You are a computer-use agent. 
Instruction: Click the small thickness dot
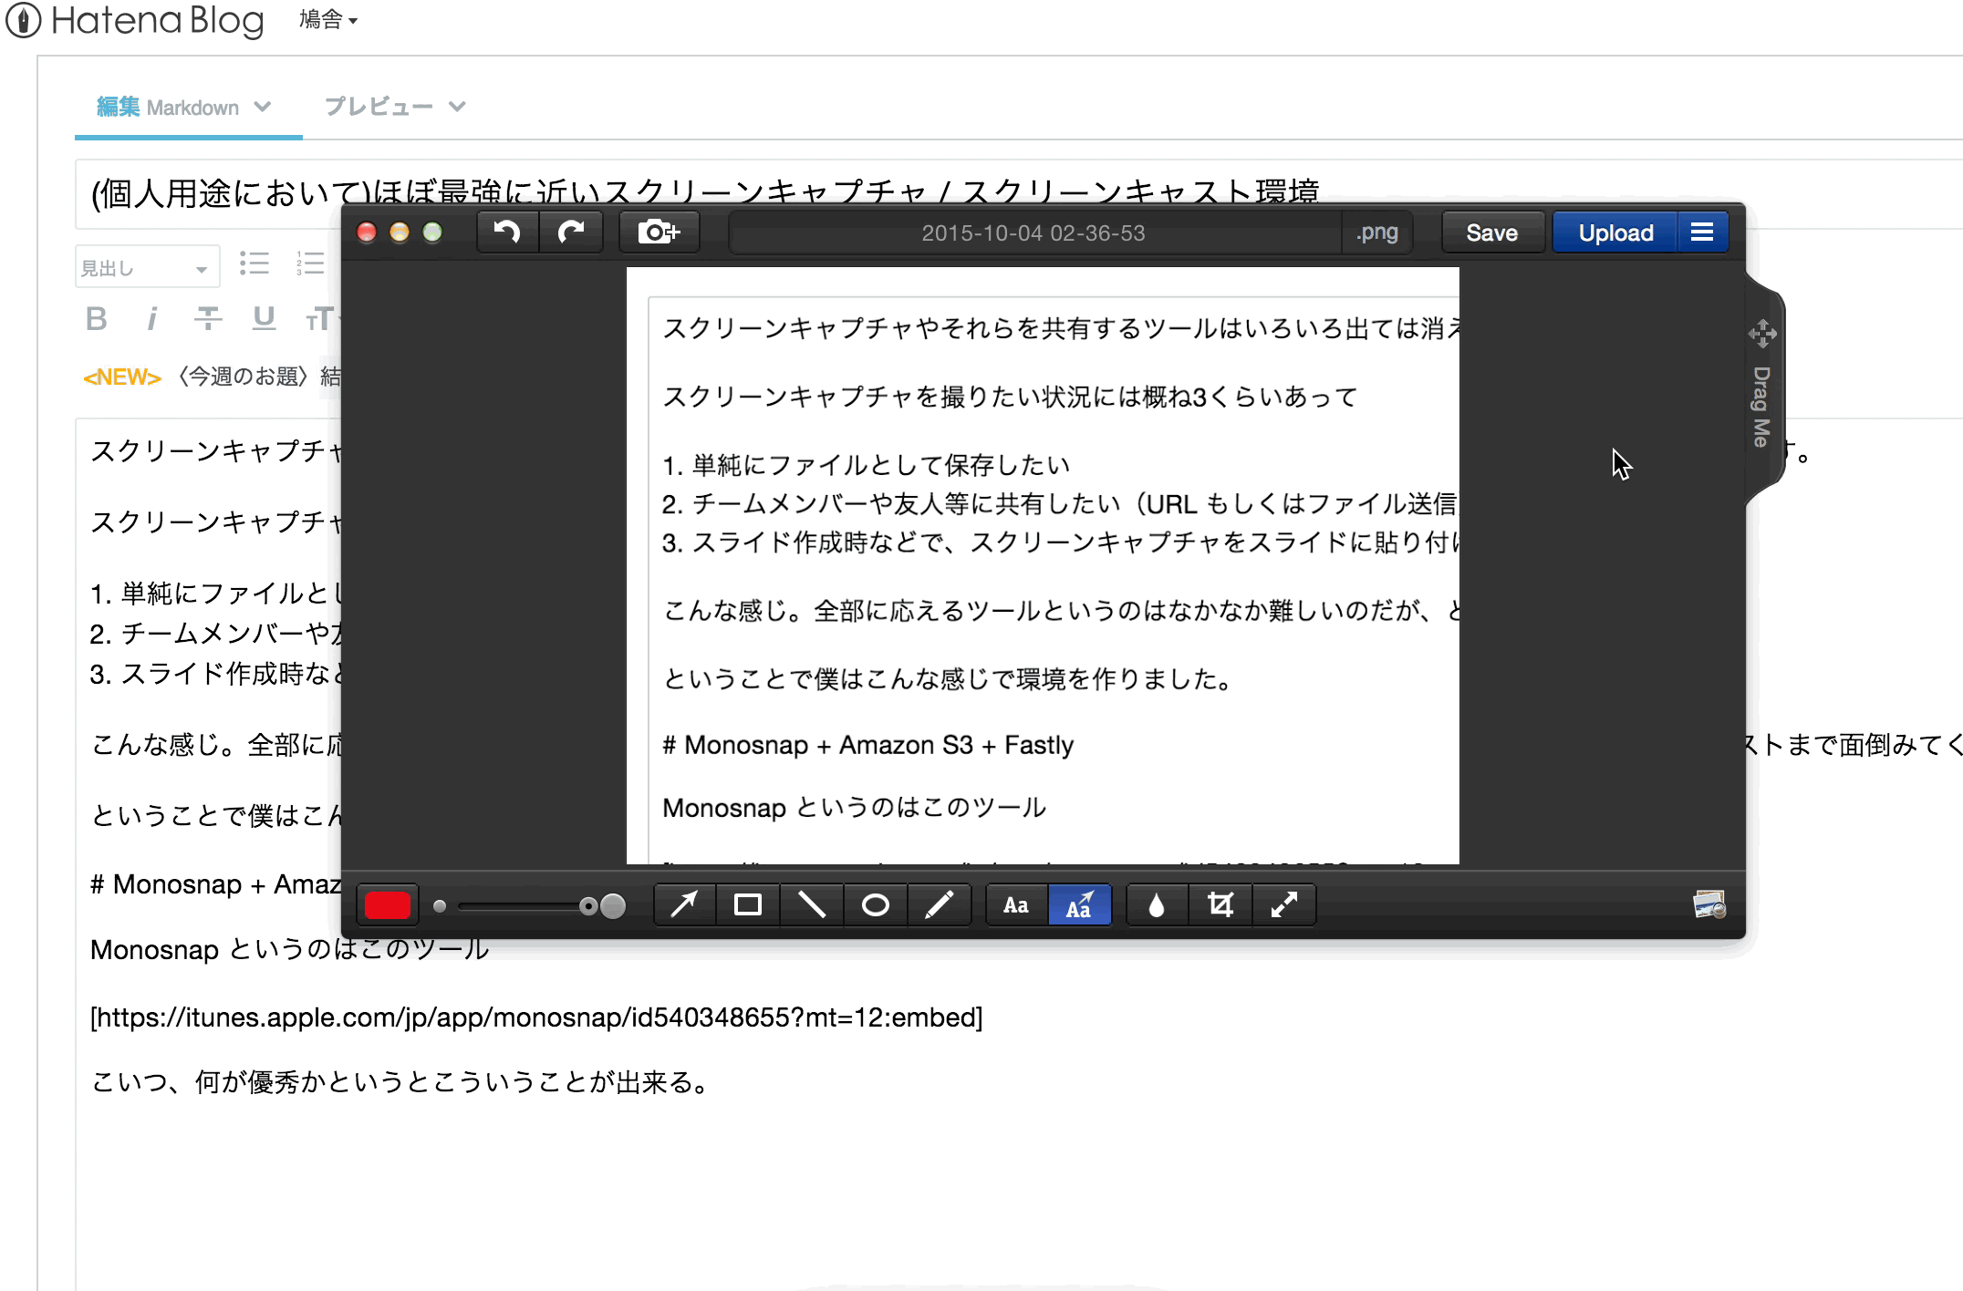point(440,906)
